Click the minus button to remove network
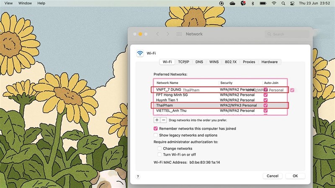This screenshot has height=188, width=335. click(x=163, y=120)
